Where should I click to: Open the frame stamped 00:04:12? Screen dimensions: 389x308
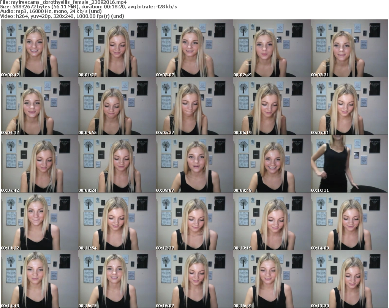(x=39, y=106)
